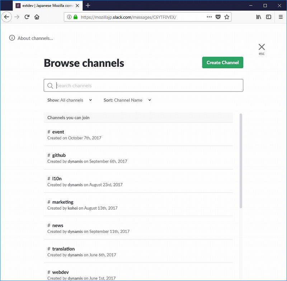The height and width of the screenshot is (281, 287).
Task: Click the About channels info icon
Action: click(x=12, y=38)
